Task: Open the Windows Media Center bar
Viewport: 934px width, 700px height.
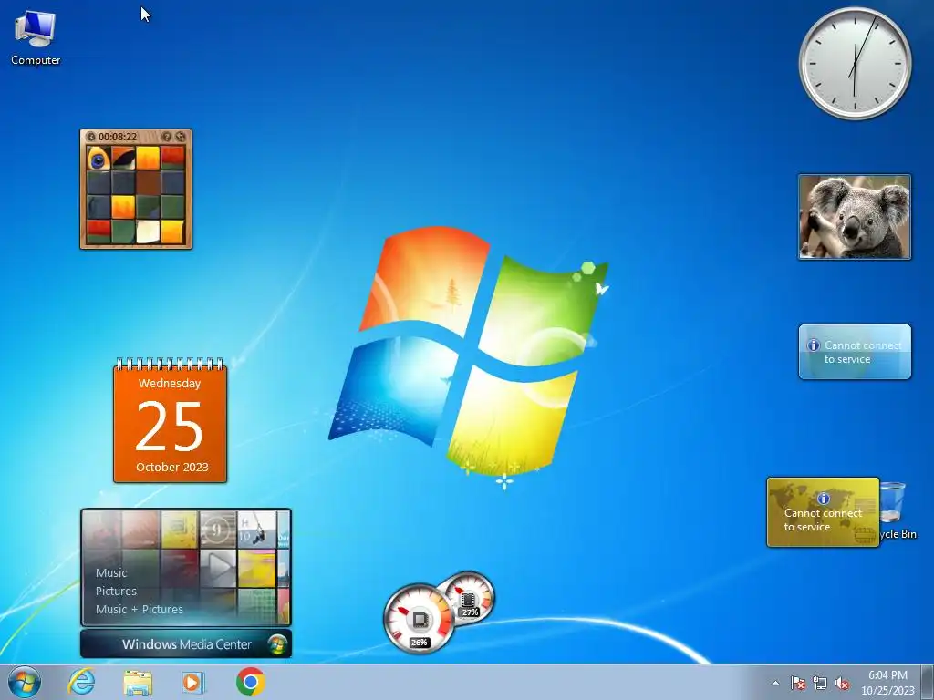Action: pos(186,644)
